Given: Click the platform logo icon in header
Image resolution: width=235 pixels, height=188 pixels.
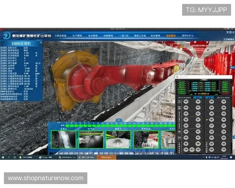Looking at the screenshot, I should 6,36.
